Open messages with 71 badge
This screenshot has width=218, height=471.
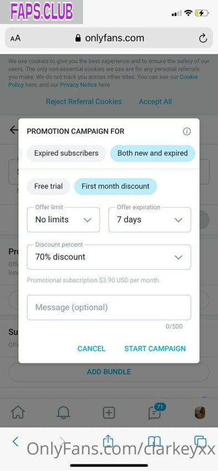point(156,412)
